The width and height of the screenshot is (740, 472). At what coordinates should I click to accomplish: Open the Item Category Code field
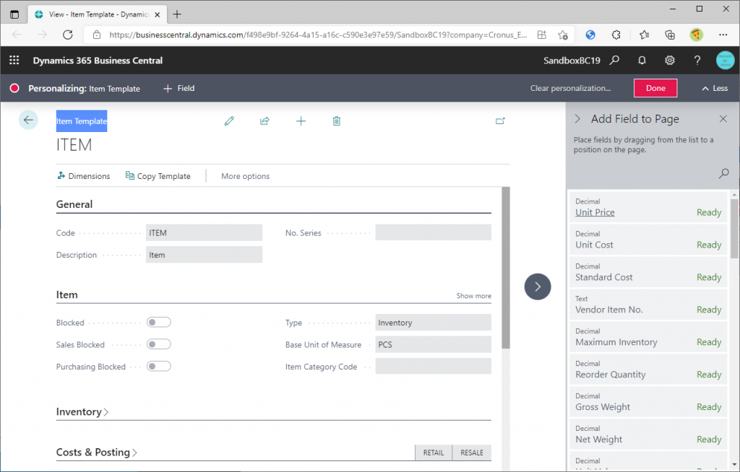434,367
